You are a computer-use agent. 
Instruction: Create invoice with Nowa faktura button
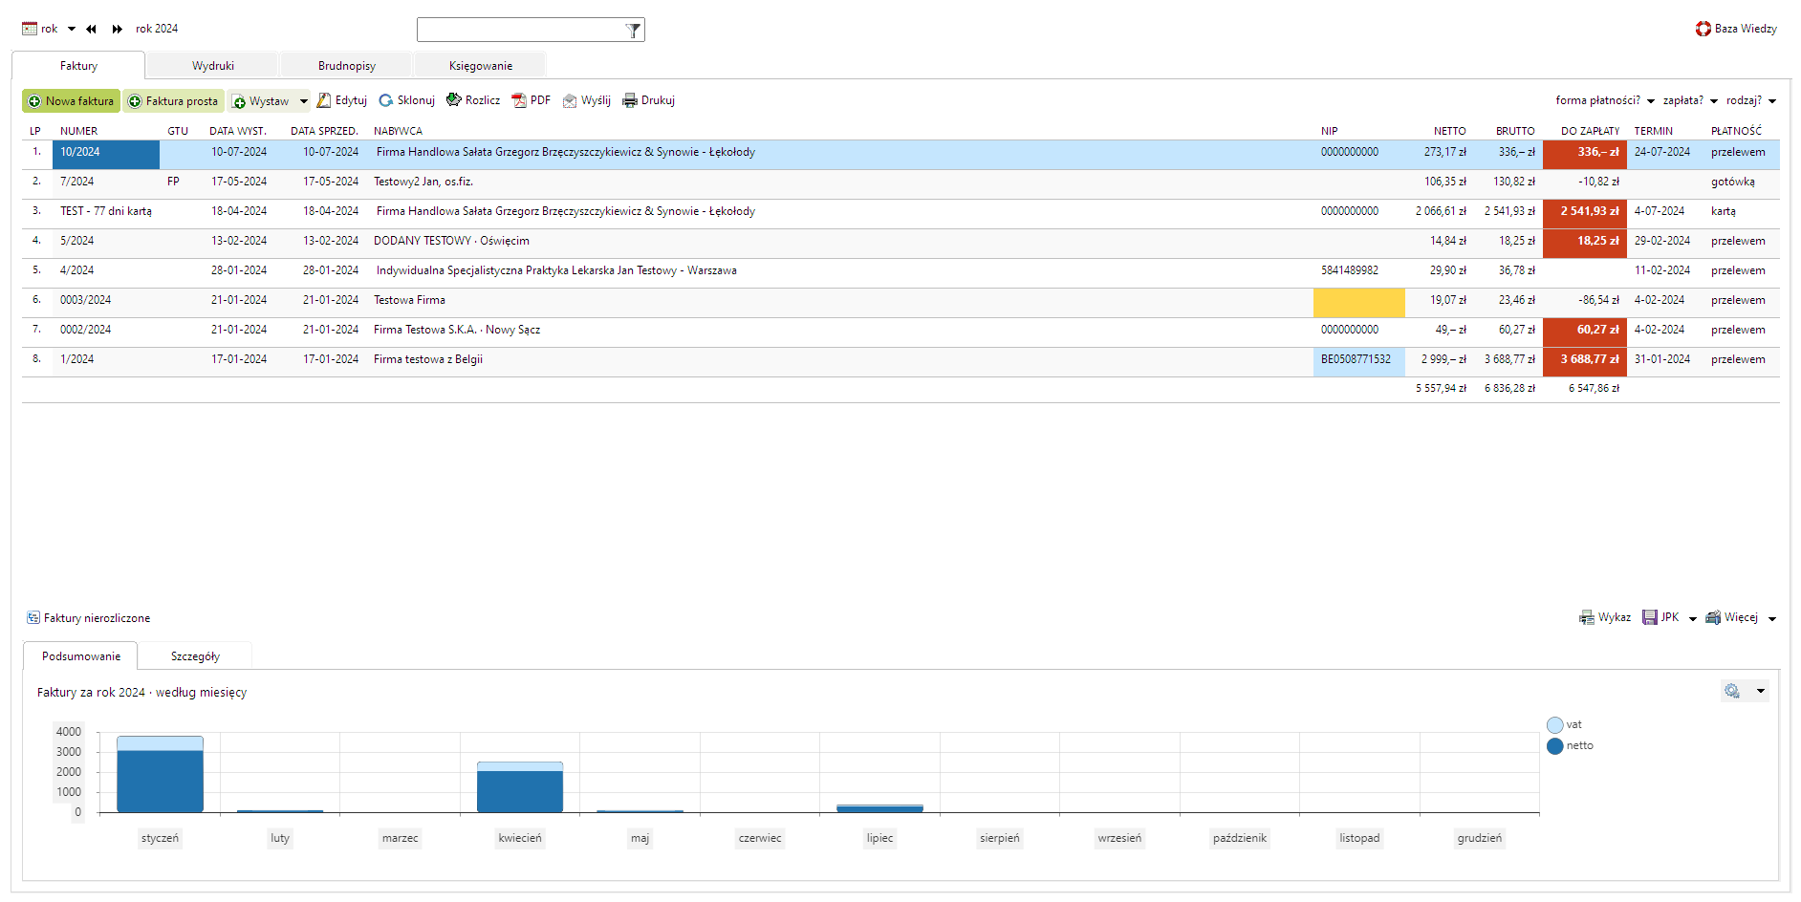(71, 101)
